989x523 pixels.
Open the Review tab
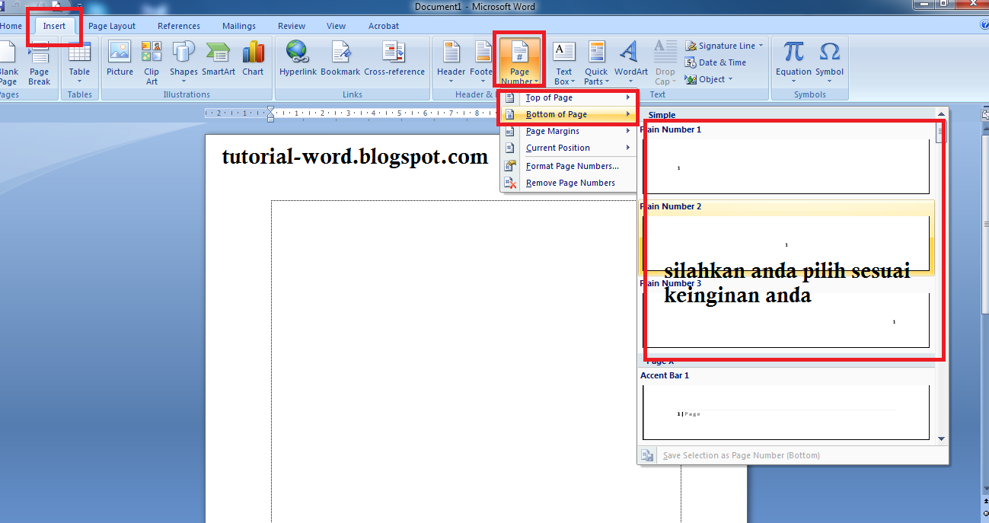coord(292,26)
